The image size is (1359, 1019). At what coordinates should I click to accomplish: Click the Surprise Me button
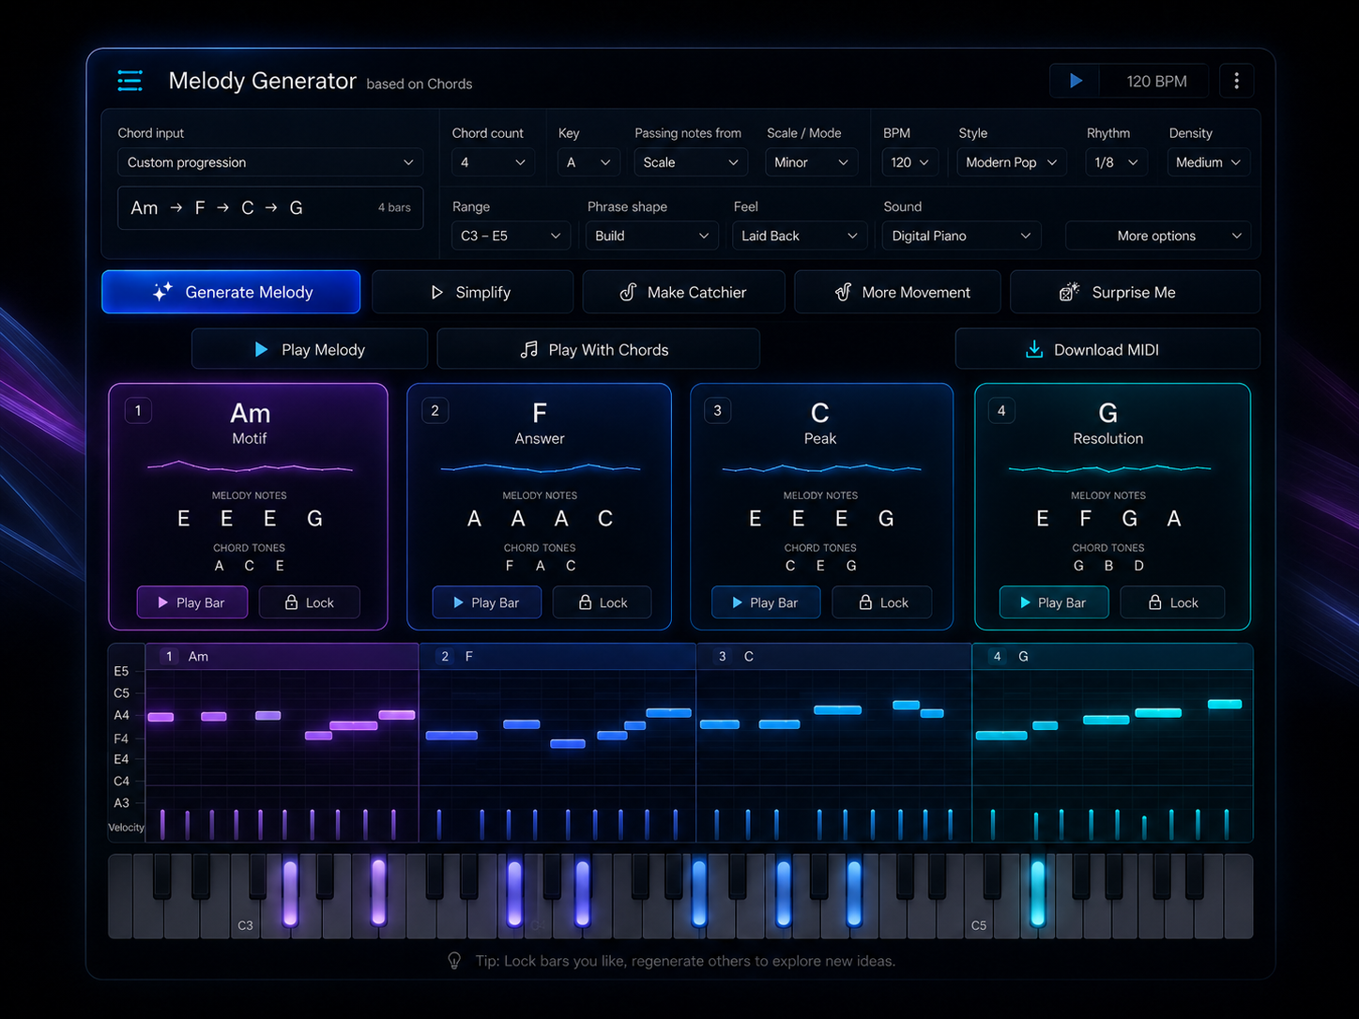pos(1135,292)
